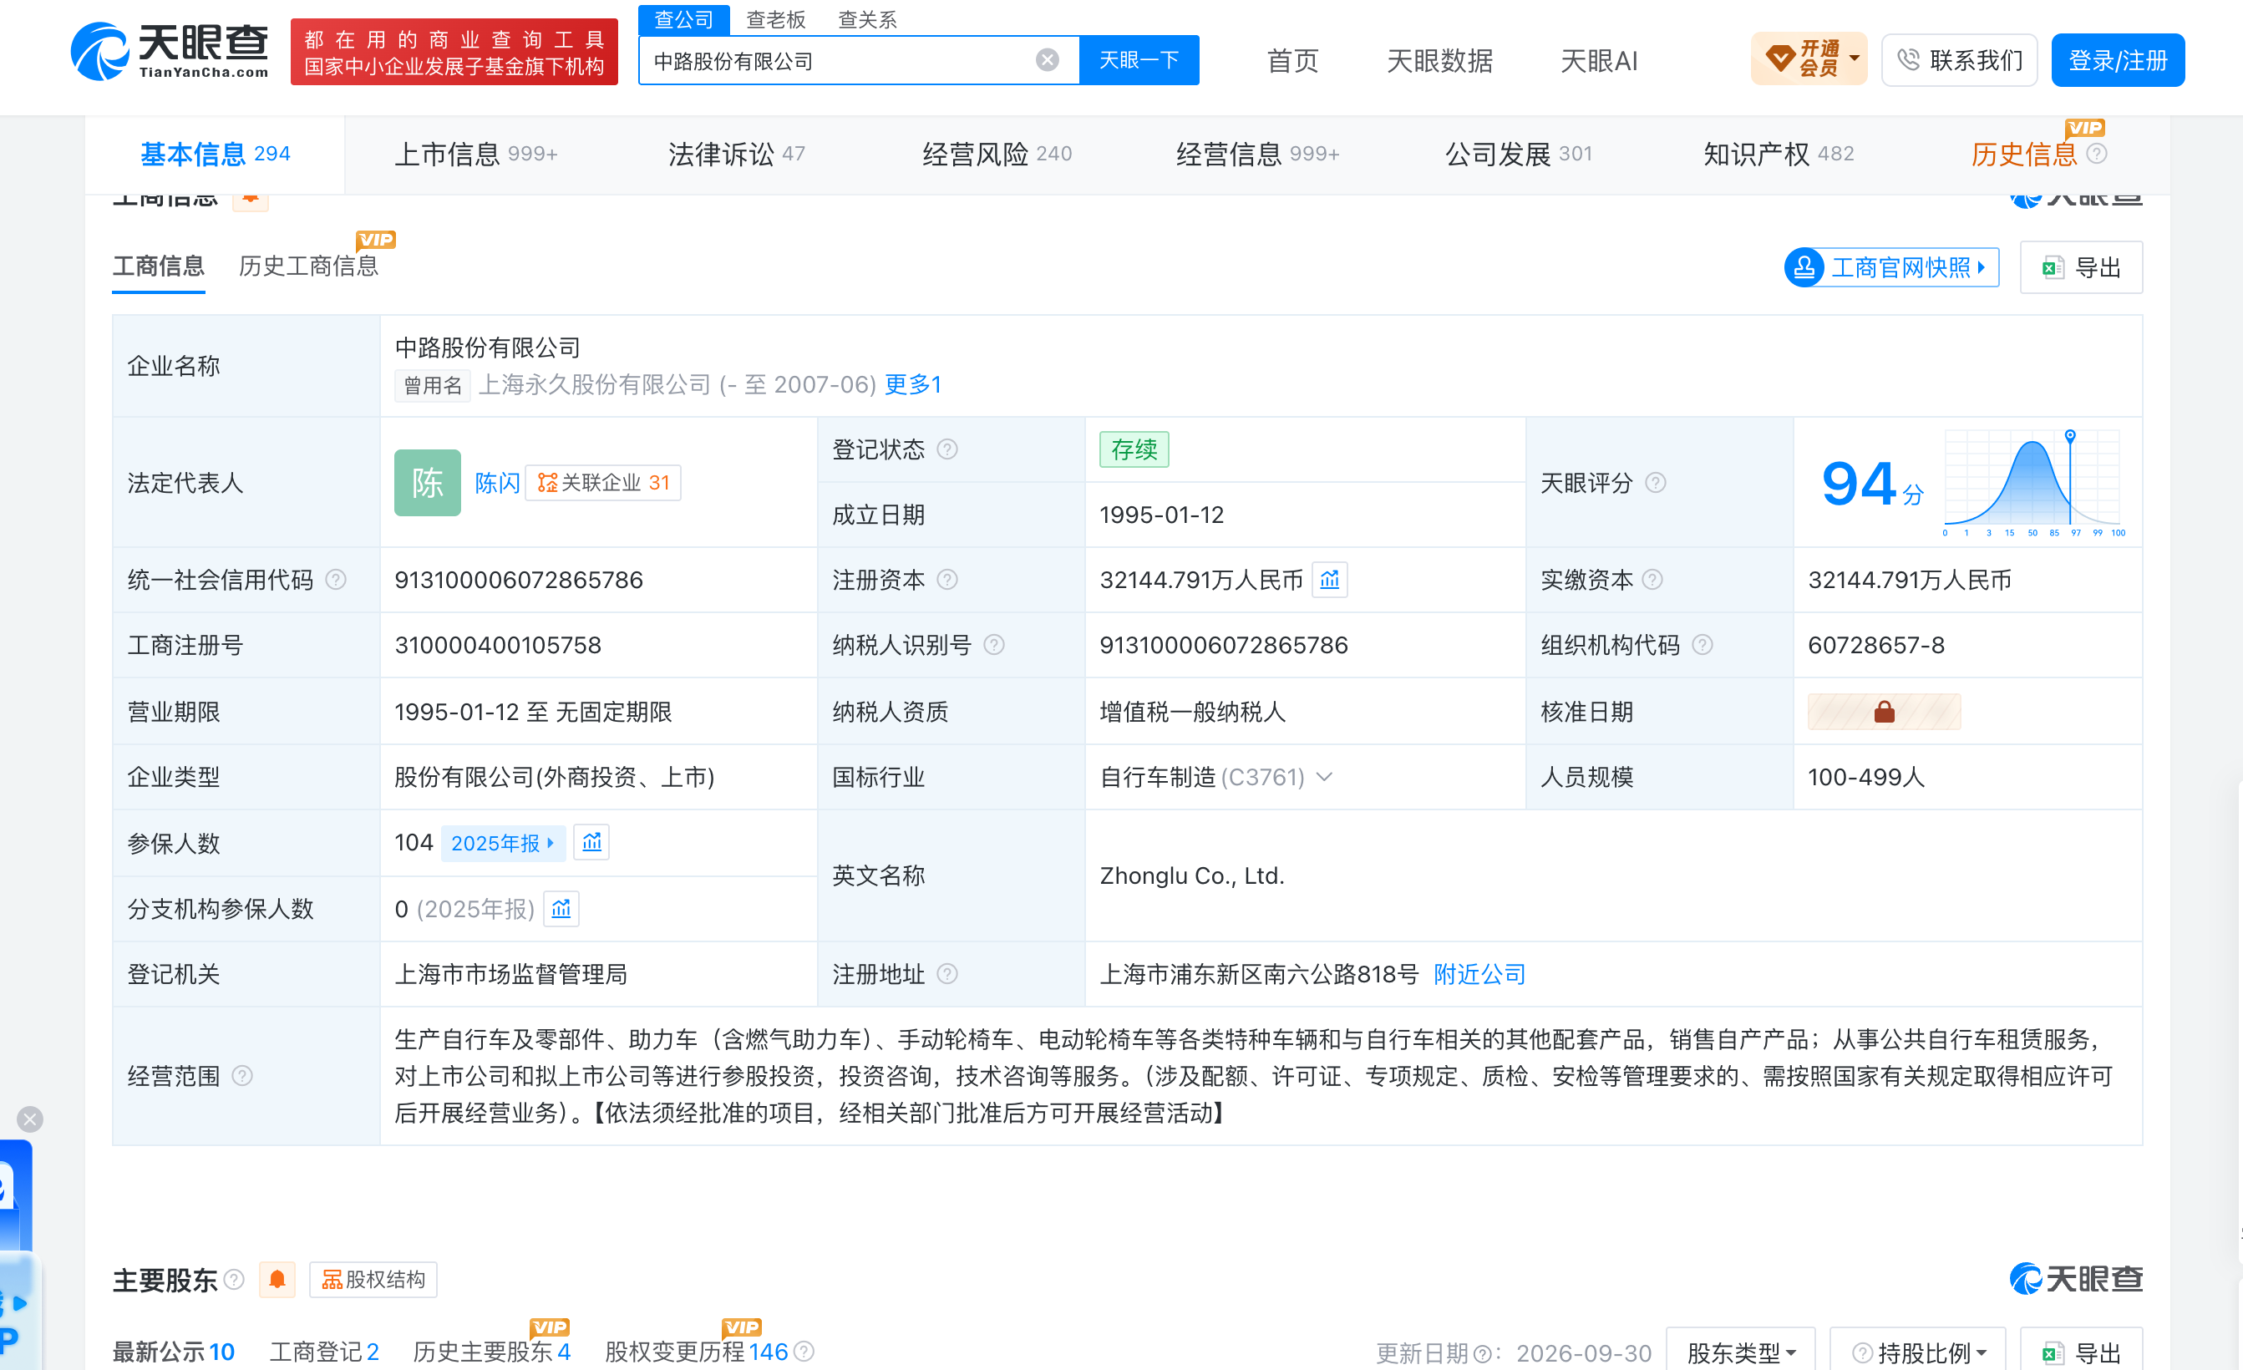Open registered capital trend chart icon

pos(1329,580)
